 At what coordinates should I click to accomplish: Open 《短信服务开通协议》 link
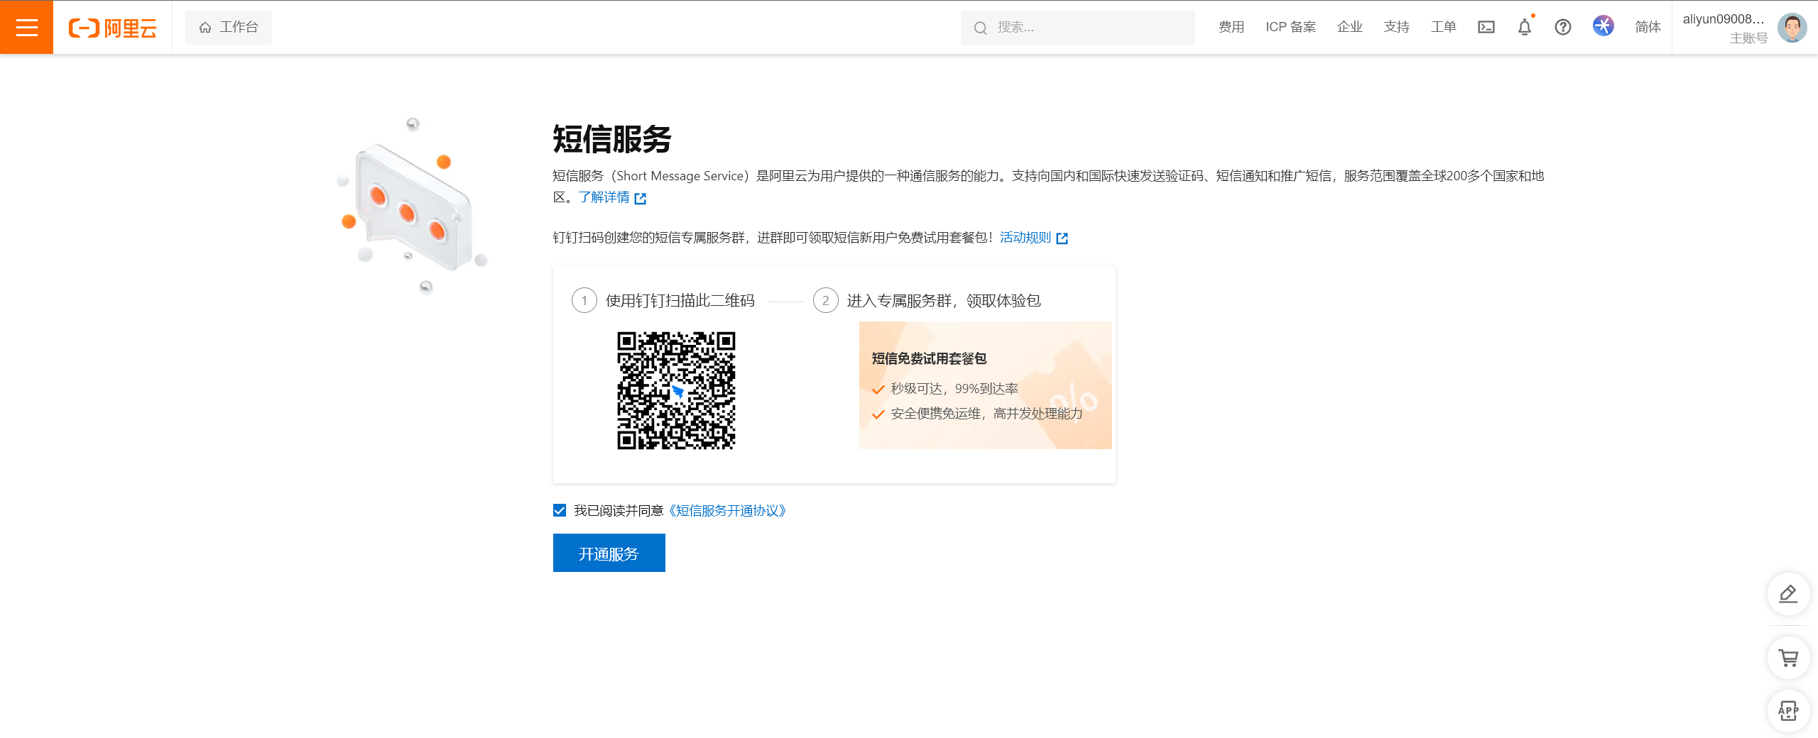click(x=728, y=511)
